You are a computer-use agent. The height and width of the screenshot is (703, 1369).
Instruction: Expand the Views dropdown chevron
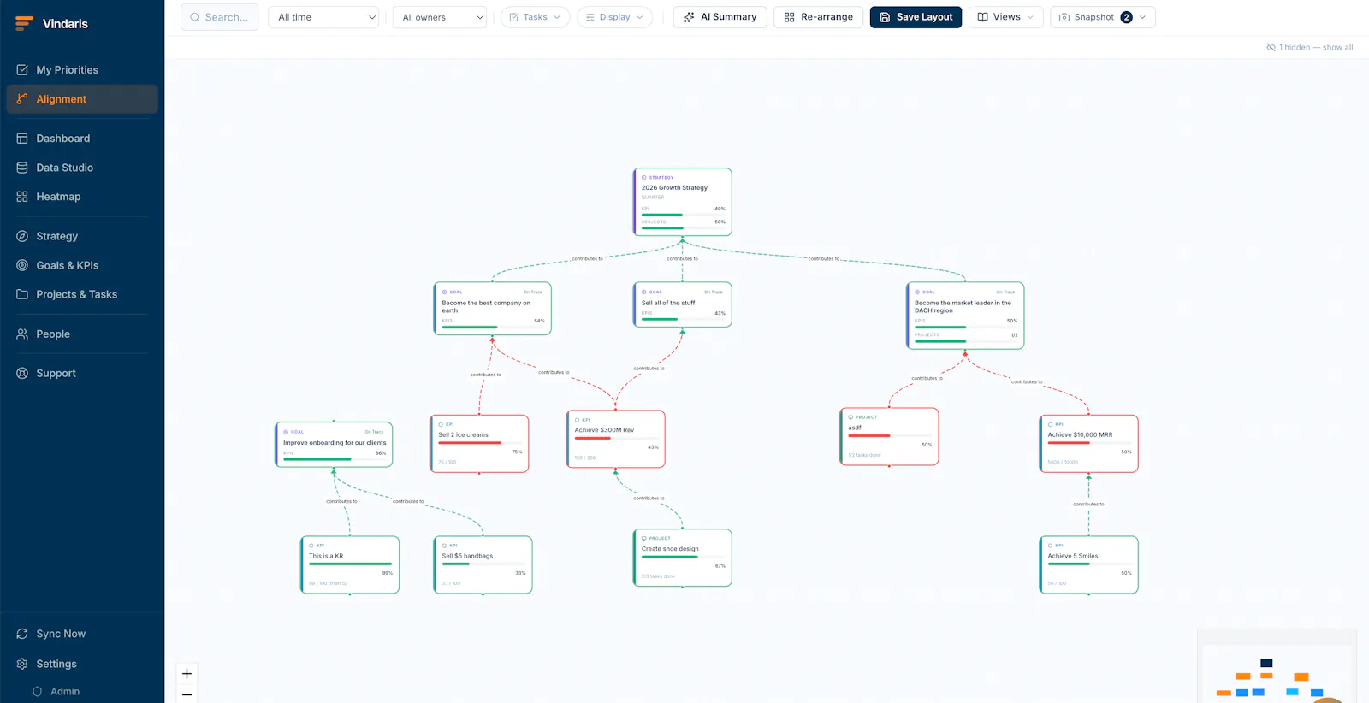point(1030,17)
